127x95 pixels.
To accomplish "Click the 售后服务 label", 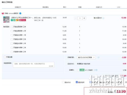I will (6, 27).
